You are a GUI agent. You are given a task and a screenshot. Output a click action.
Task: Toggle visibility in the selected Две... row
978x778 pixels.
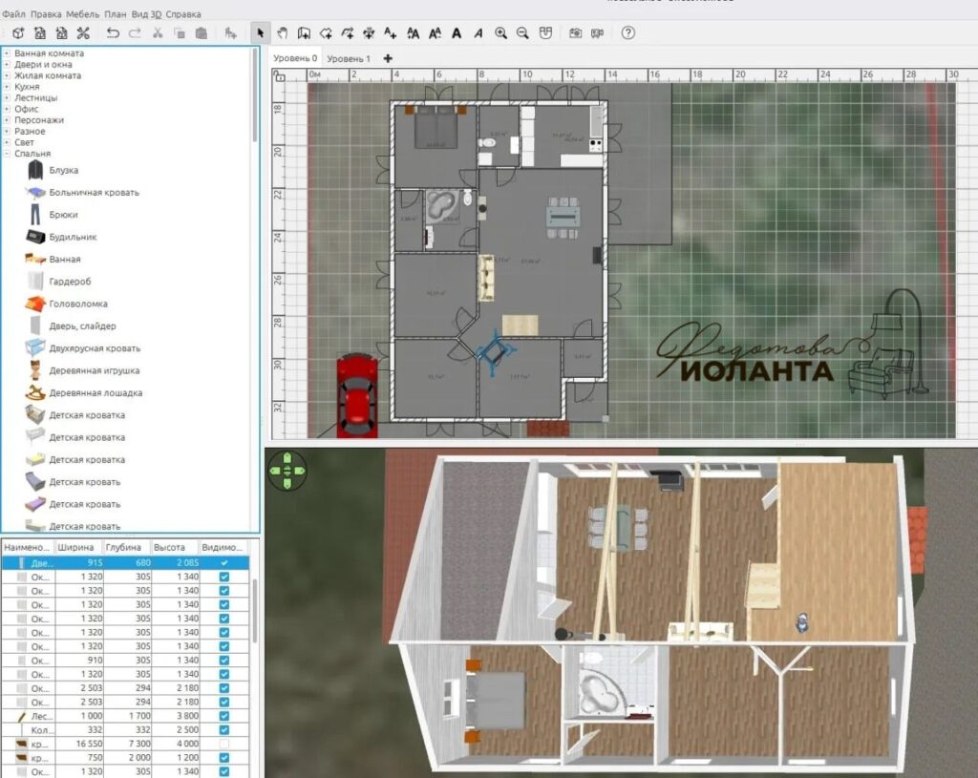[223, 562]
